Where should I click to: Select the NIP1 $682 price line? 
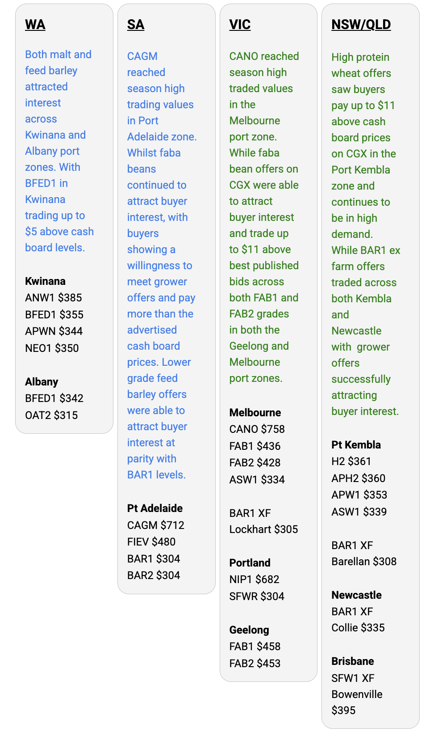[x=254, y=579]
